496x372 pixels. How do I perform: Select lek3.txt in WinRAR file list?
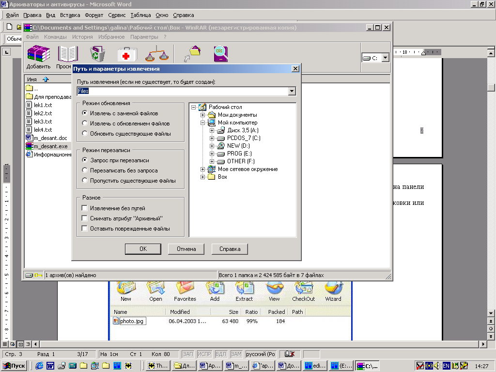click(x=43, y=122)
